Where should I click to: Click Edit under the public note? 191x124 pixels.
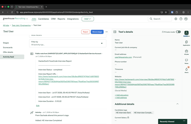(x=38, y=105)
